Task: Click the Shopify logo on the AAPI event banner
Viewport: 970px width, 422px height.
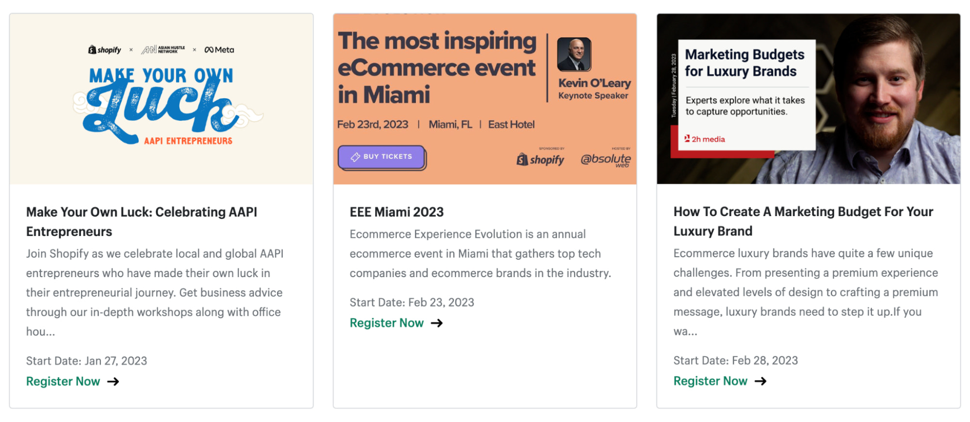Action: point(105,49)
